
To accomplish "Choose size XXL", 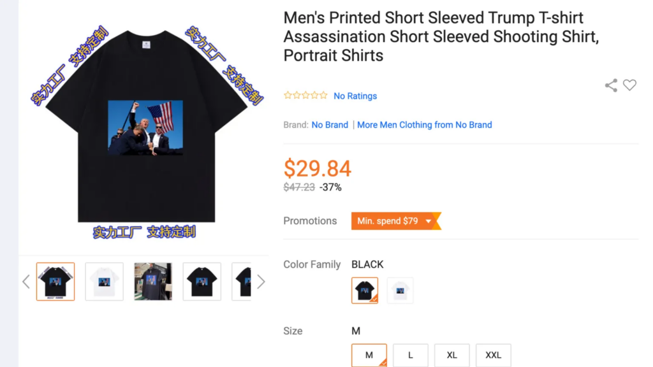I will pyautogui.click(x=493, y=355).
